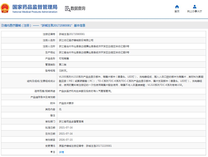Open the 数据查询 text label
This screenshot has width=208, height=157.
[x=78, y=8]
